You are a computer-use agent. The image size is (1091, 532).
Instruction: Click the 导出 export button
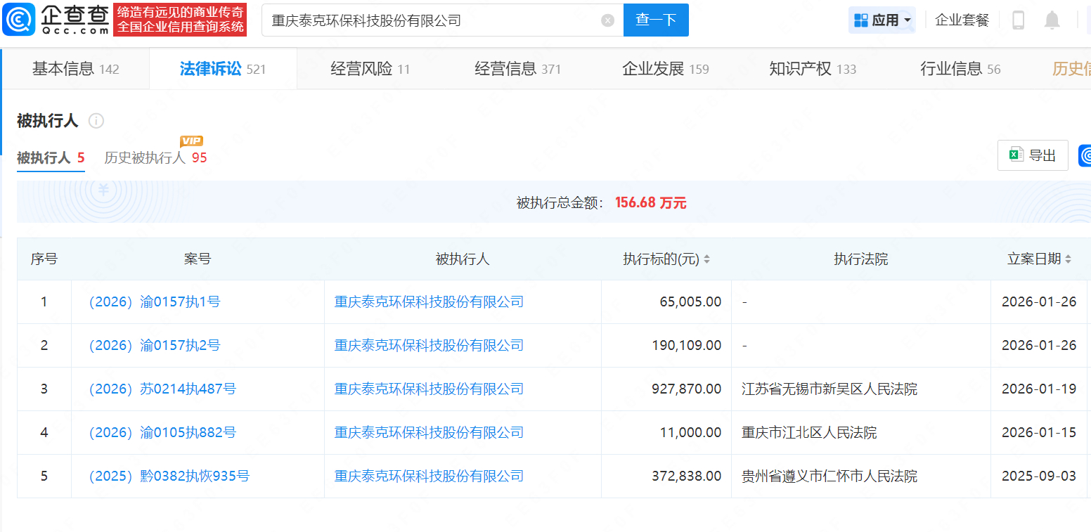tap(1033, 155)
